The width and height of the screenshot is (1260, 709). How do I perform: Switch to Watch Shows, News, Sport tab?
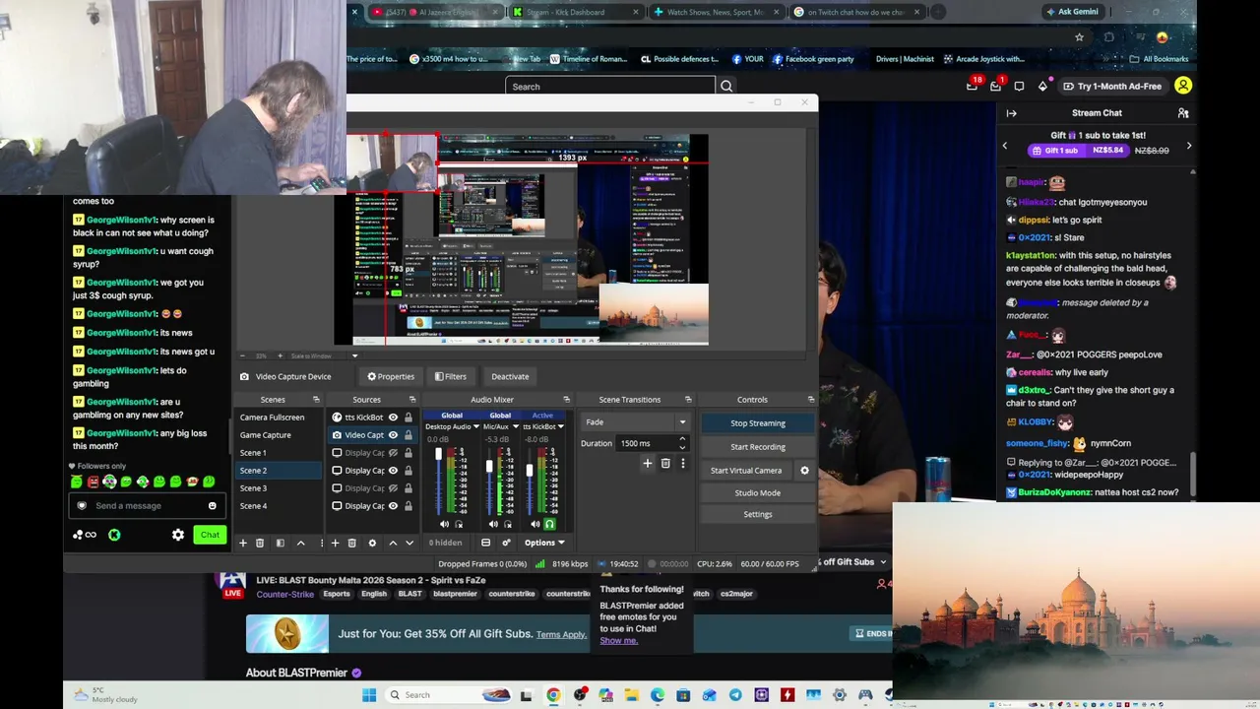(x=715, y=12)
